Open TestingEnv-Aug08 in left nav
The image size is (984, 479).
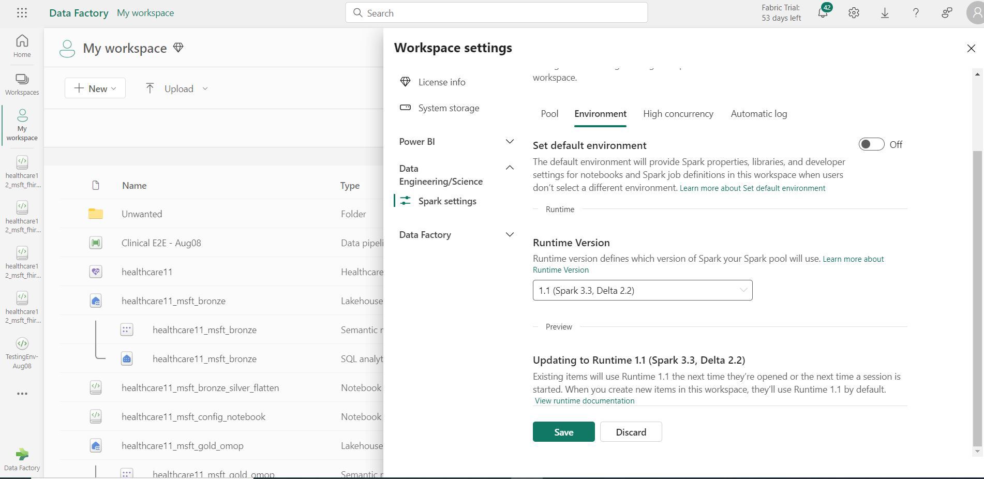click(22, 353)
